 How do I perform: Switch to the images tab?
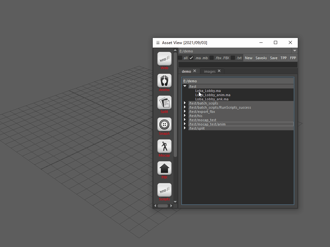(209, 71)
